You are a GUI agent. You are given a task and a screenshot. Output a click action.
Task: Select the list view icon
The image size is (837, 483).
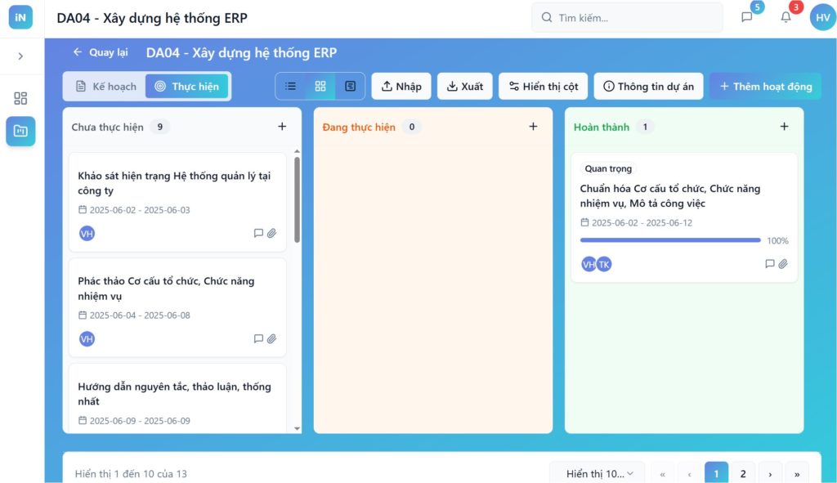point(290,85)
